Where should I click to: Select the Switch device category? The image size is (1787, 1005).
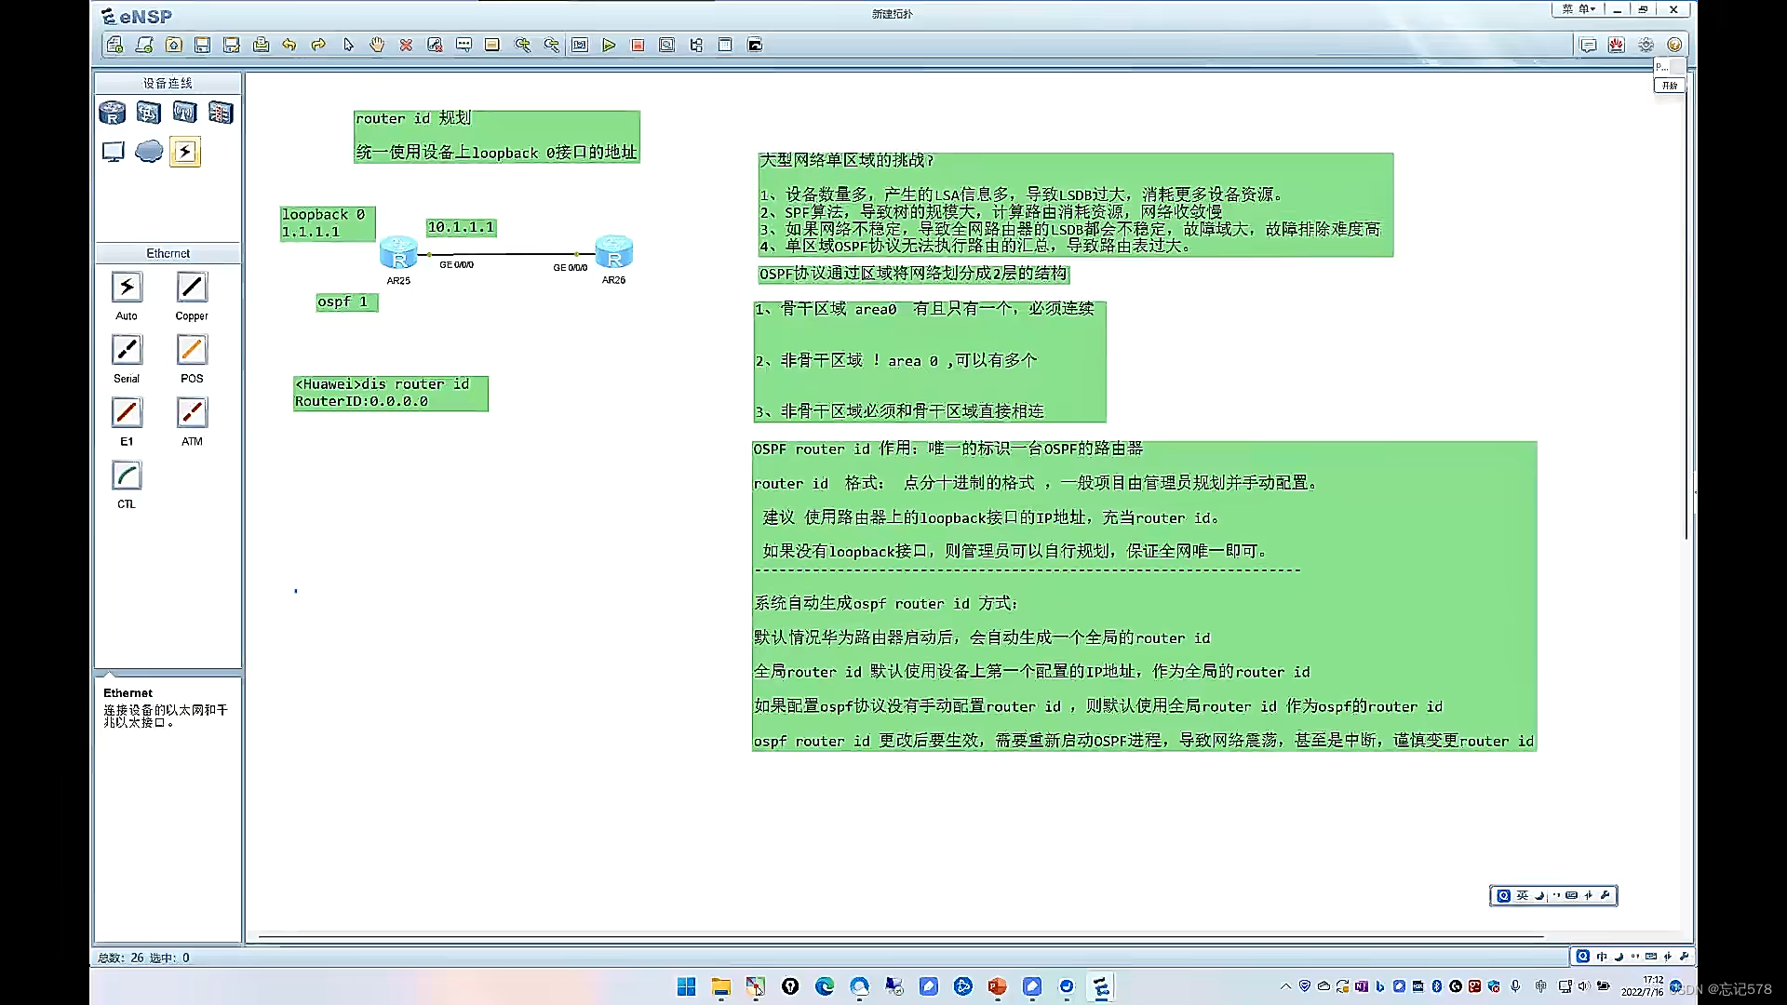click(x=149, y=114)
